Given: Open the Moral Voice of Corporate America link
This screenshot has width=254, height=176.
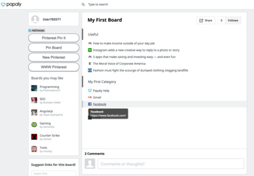Looking at the screenshot, I should 119,64.
